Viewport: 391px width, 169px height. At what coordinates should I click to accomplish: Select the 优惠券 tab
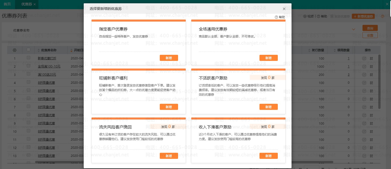tap(26, 4)
